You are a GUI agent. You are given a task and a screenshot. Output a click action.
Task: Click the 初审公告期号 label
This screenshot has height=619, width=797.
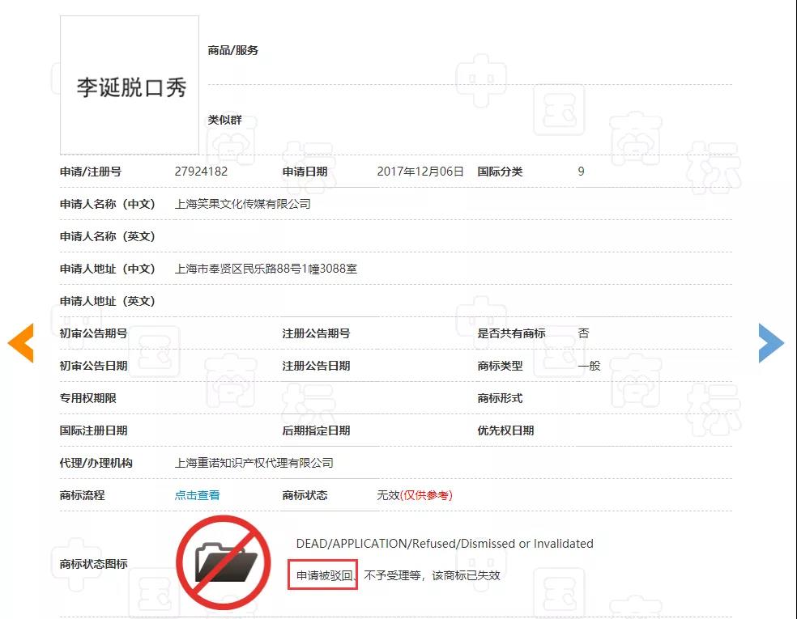(93, 333)
